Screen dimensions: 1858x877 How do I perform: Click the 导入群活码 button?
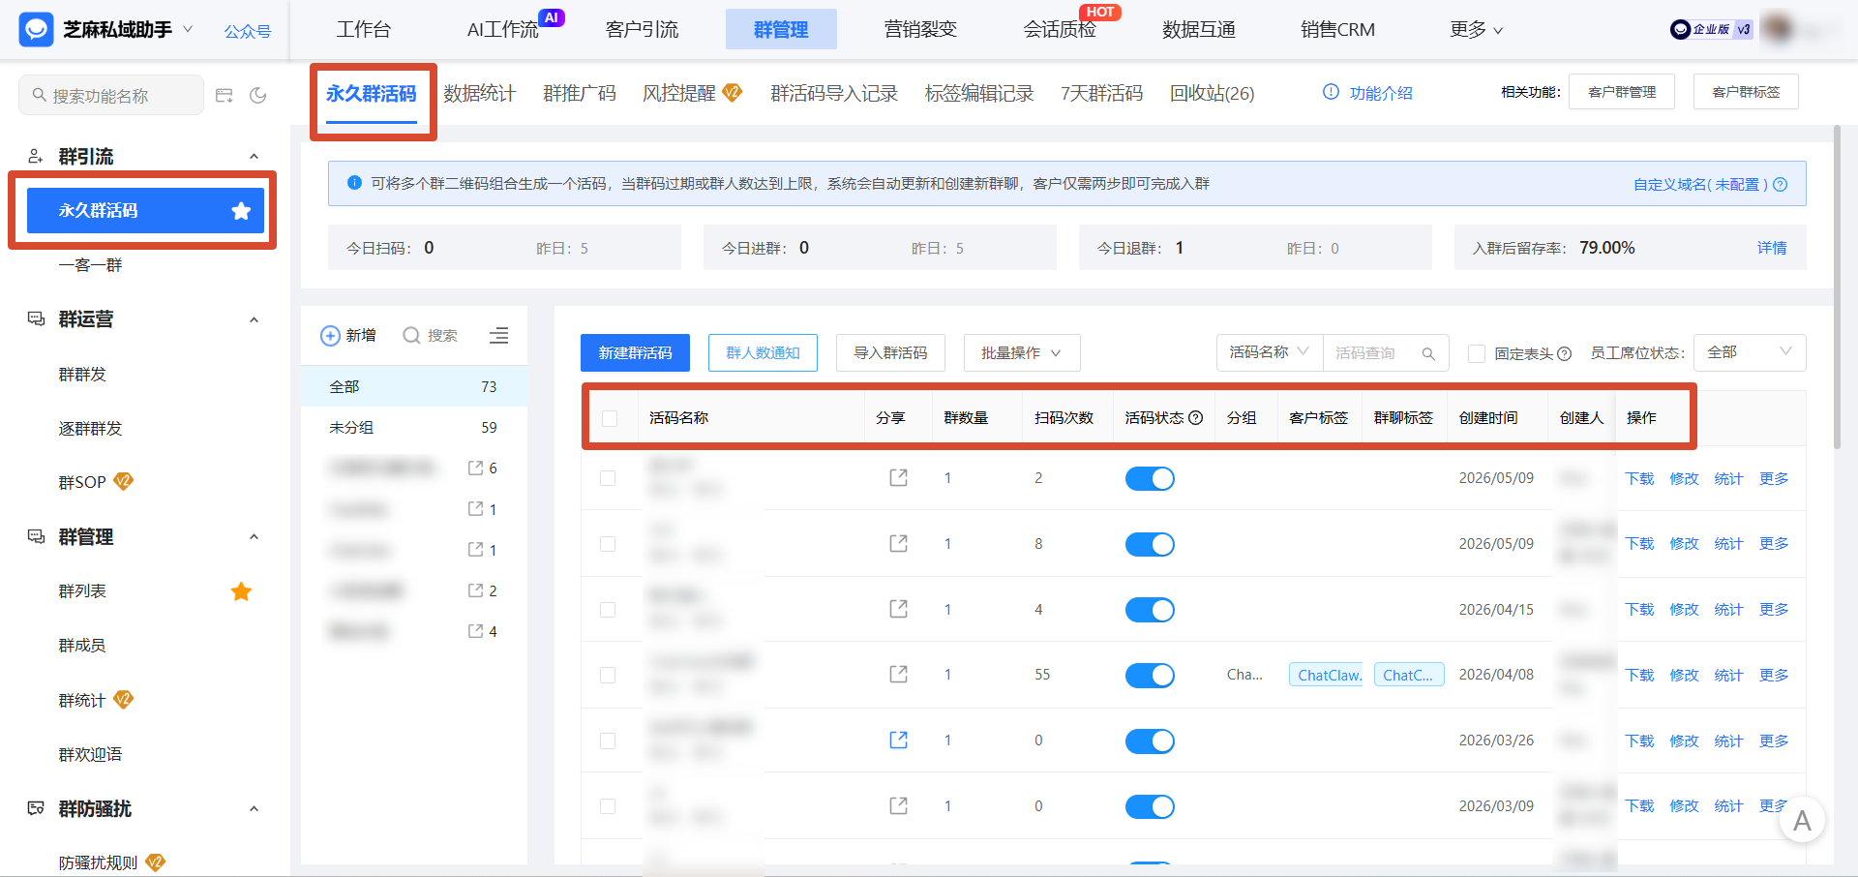tap(890, 353)
